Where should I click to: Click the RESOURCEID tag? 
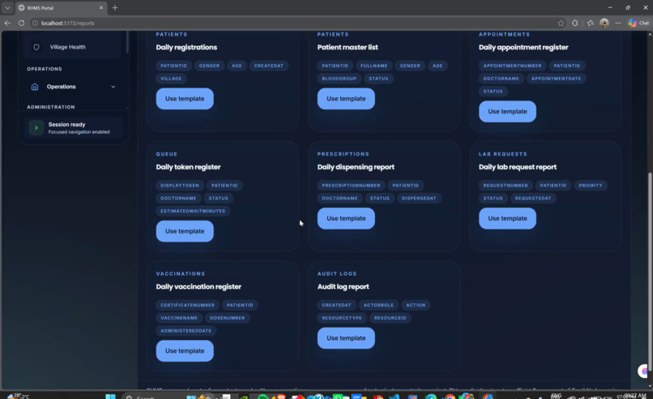[x=390, y=318]
